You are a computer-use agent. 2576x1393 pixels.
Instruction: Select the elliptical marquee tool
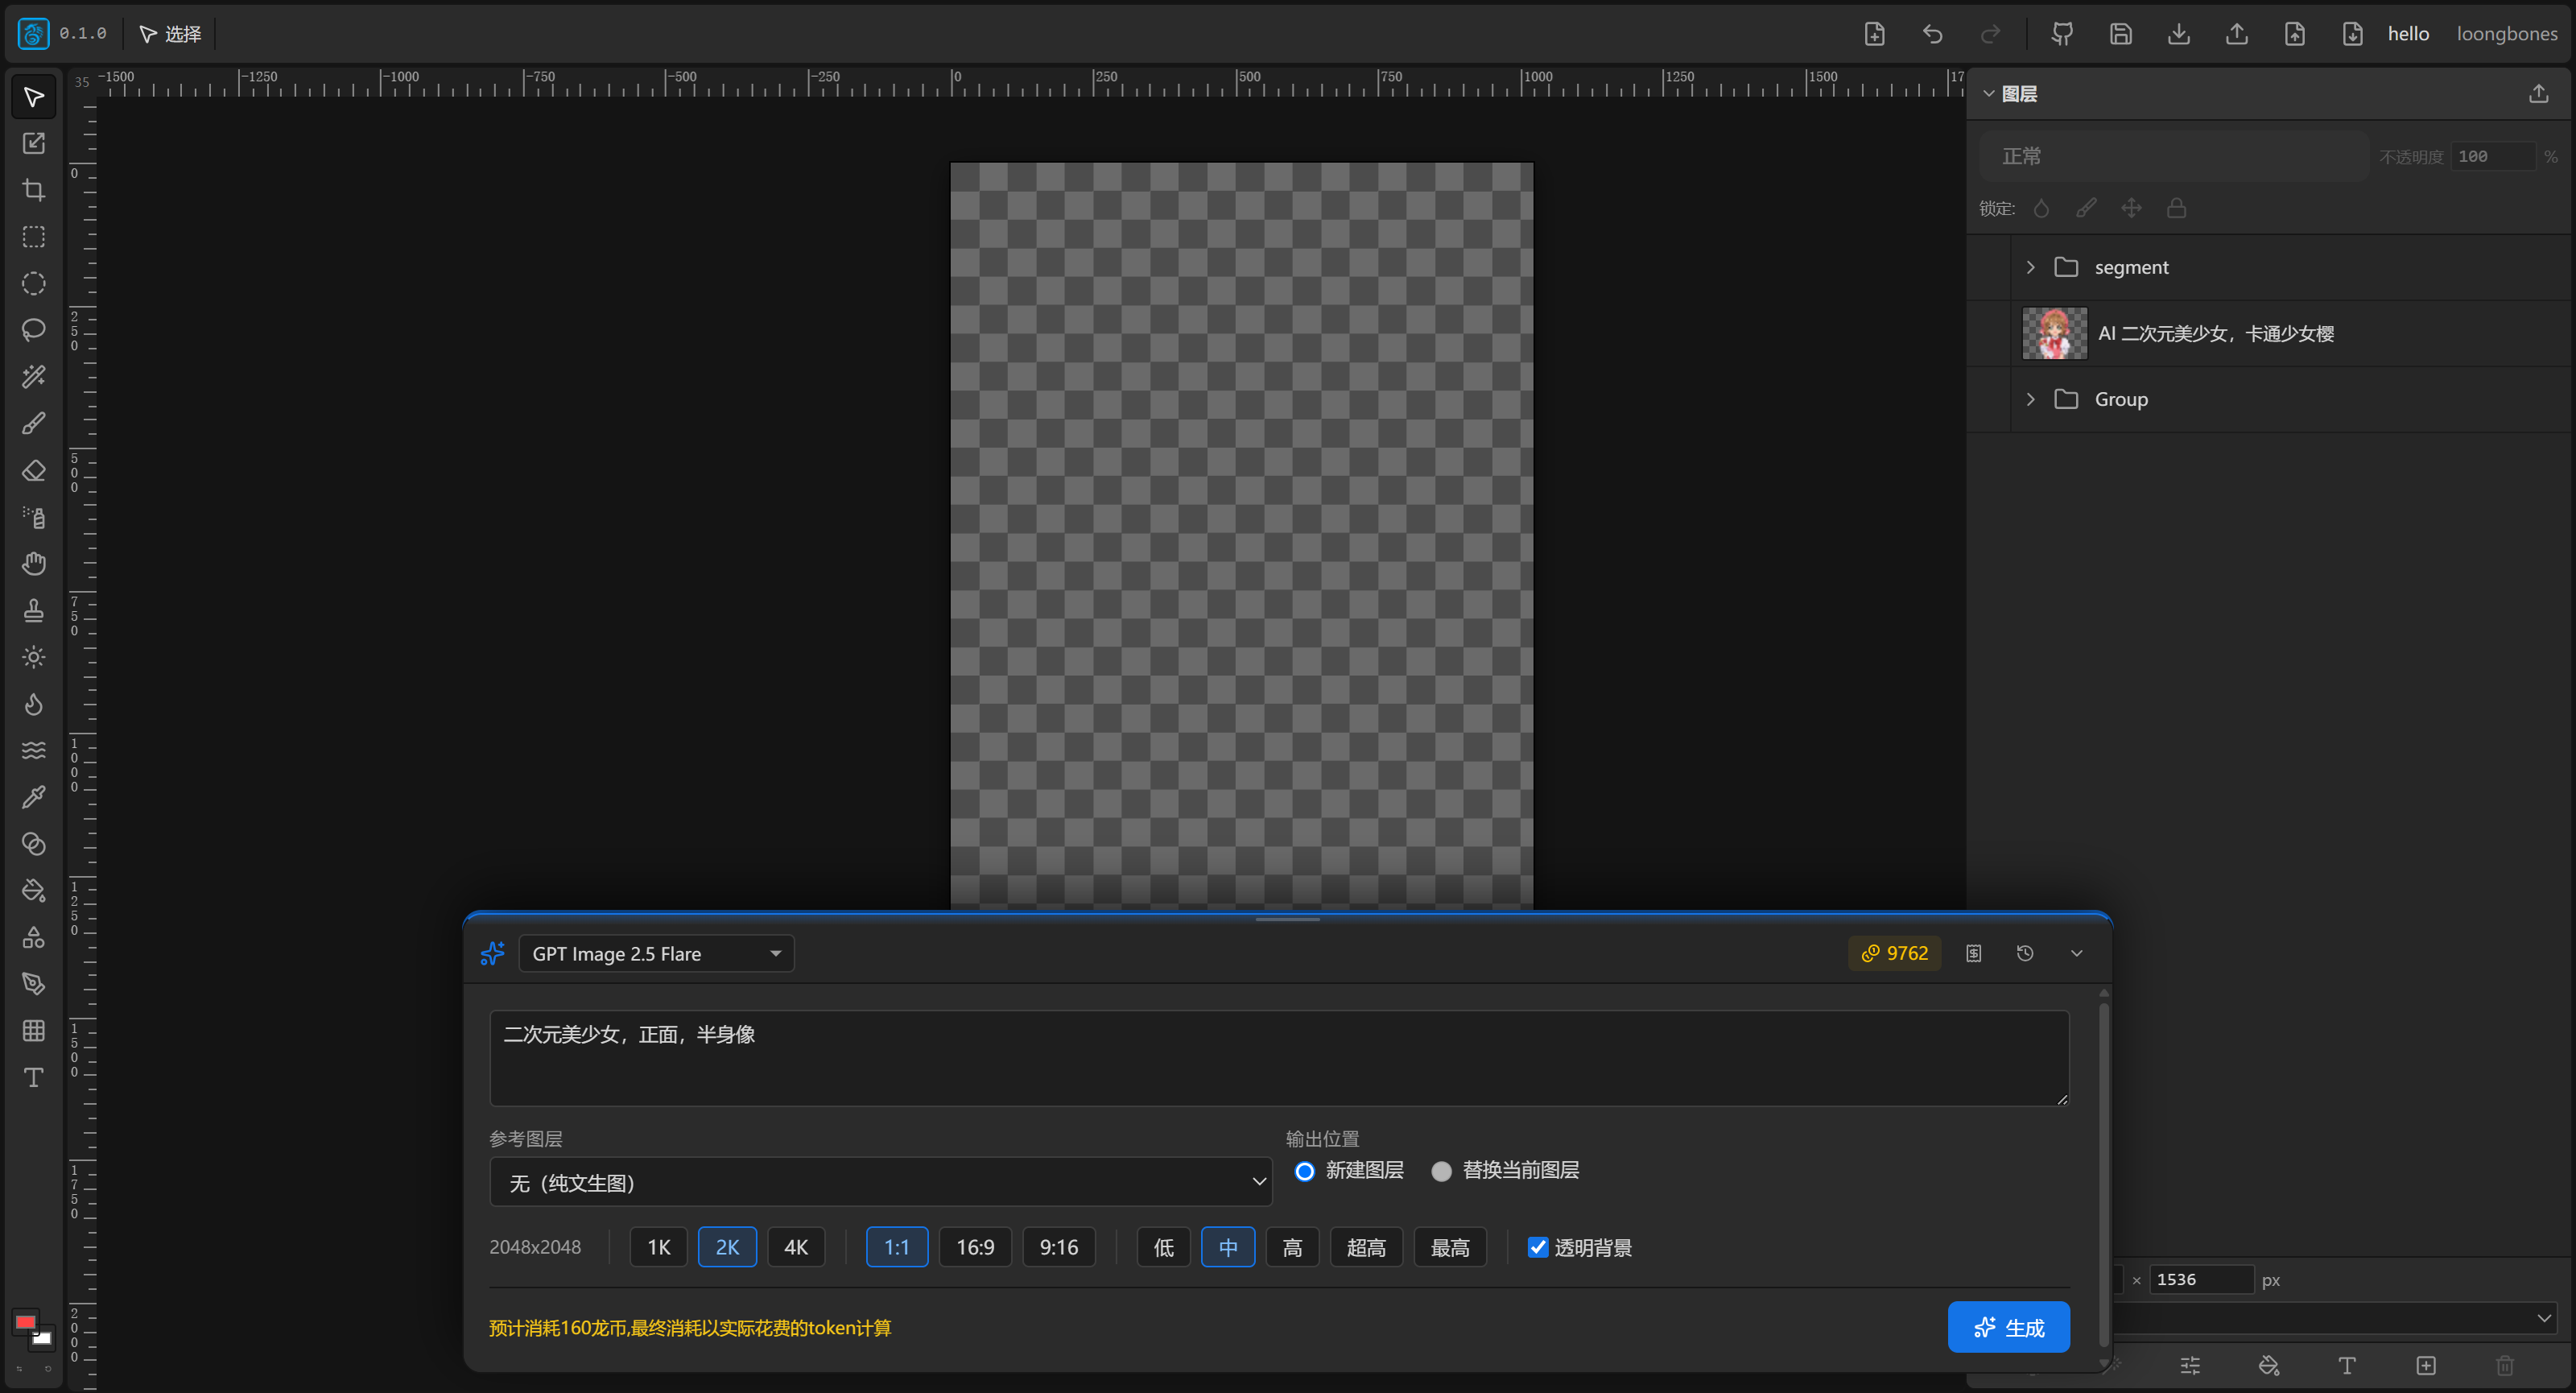pyautogui.click(x=33, y=284)
